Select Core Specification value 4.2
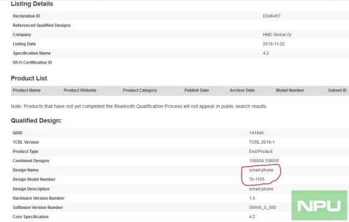349x222 pixels. (252, 217)
